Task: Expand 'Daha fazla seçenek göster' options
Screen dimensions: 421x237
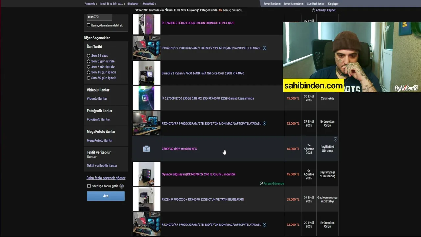Action: (x=106, y=178)
